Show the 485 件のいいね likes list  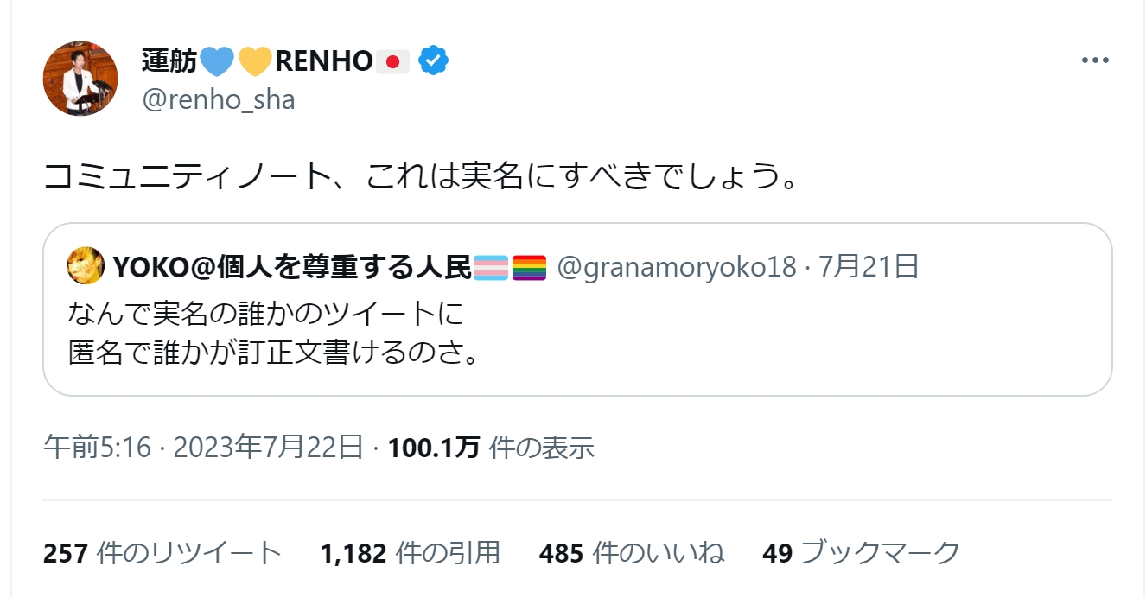tap(631, 553)
